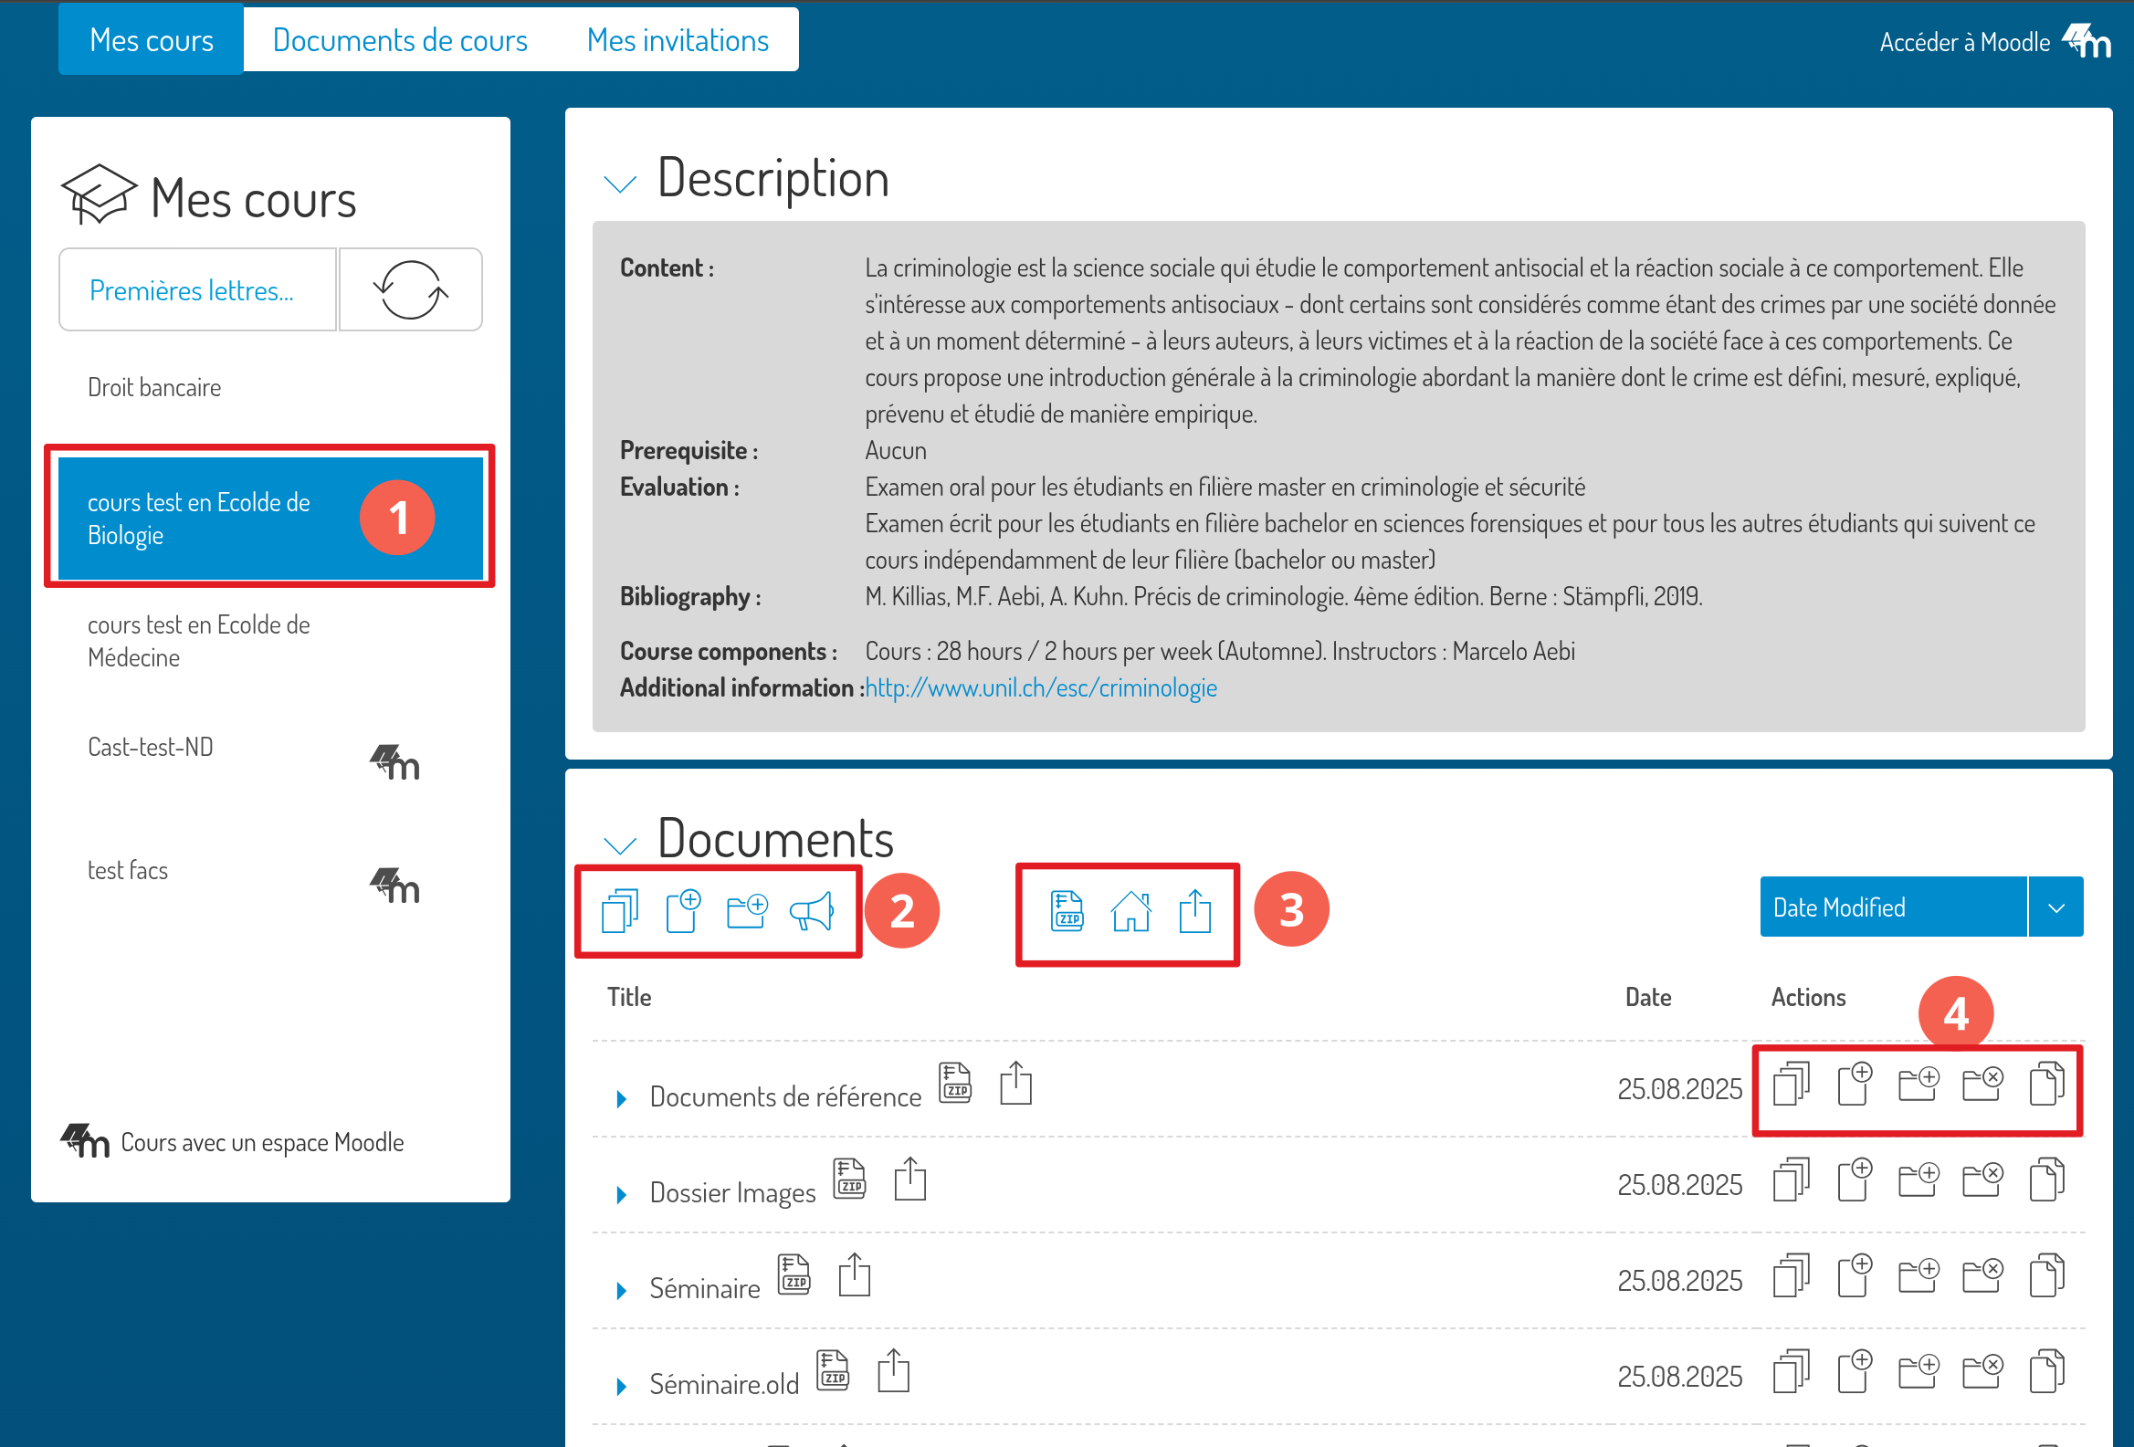Open the criminologie additional information link
The image size is (2134, 1447).
pos(1040,687)
